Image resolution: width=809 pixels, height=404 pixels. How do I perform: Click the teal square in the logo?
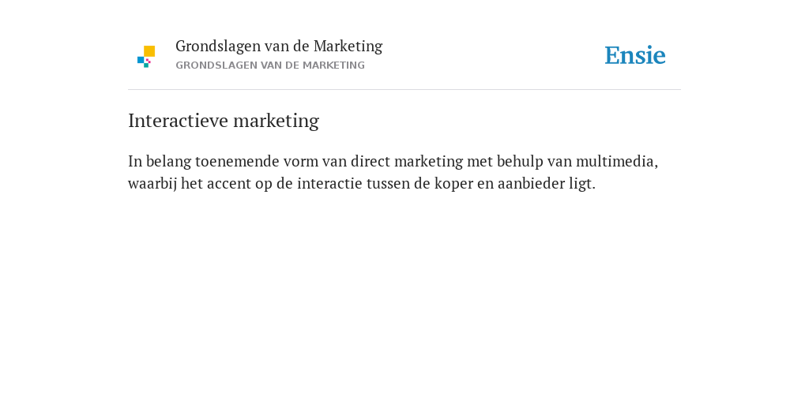[146, 65]
